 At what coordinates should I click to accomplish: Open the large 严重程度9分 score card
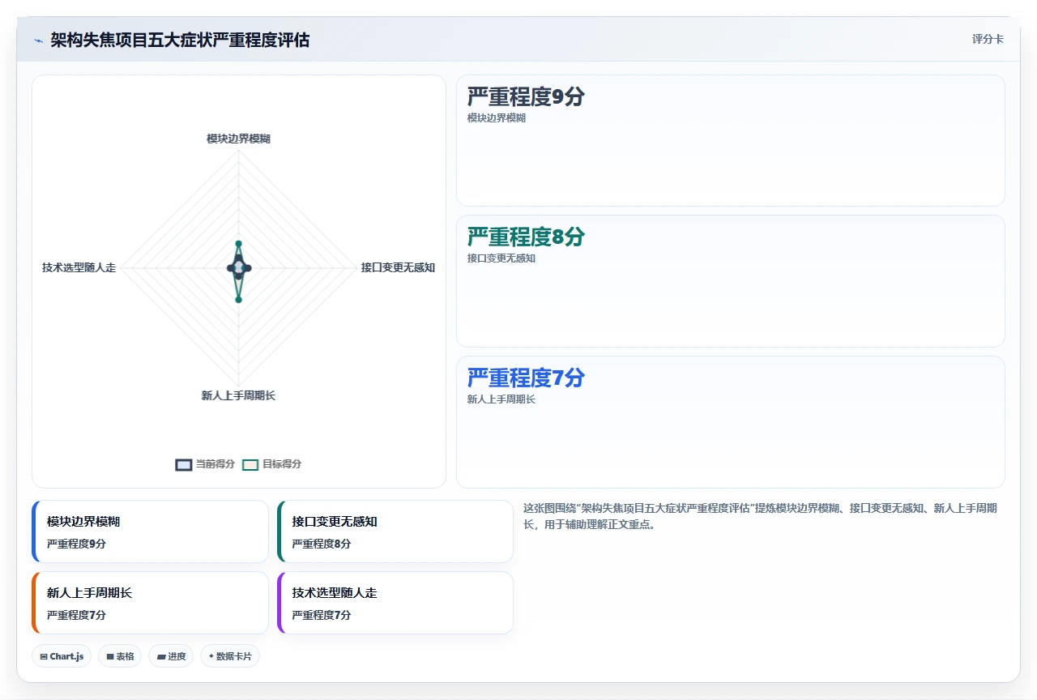coord(731,141)
